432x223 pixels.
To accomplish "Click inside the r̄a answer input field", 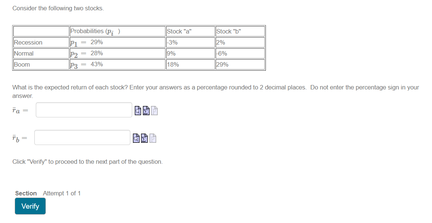I will [83, 110].
